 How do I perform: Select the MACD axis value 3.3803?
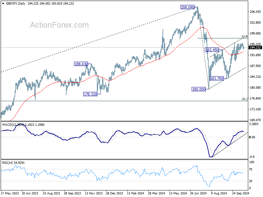254,124
